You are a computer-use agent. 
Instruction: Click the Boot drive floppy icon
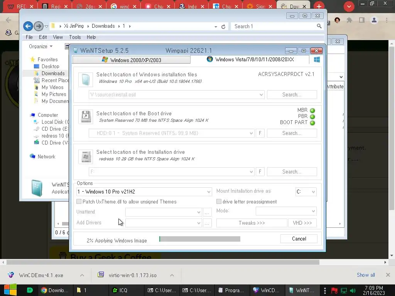coord(86,117)
